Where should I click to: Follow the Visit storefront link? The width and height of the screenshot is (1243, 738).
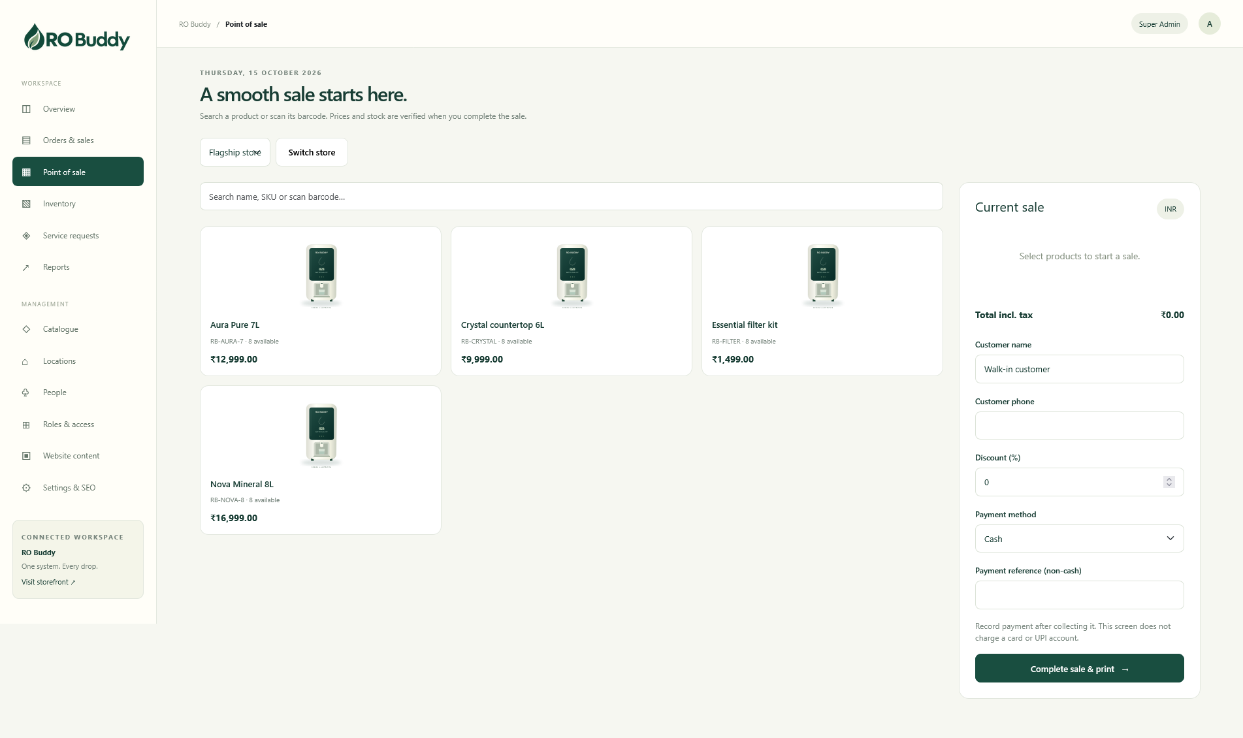coord(48,582)
